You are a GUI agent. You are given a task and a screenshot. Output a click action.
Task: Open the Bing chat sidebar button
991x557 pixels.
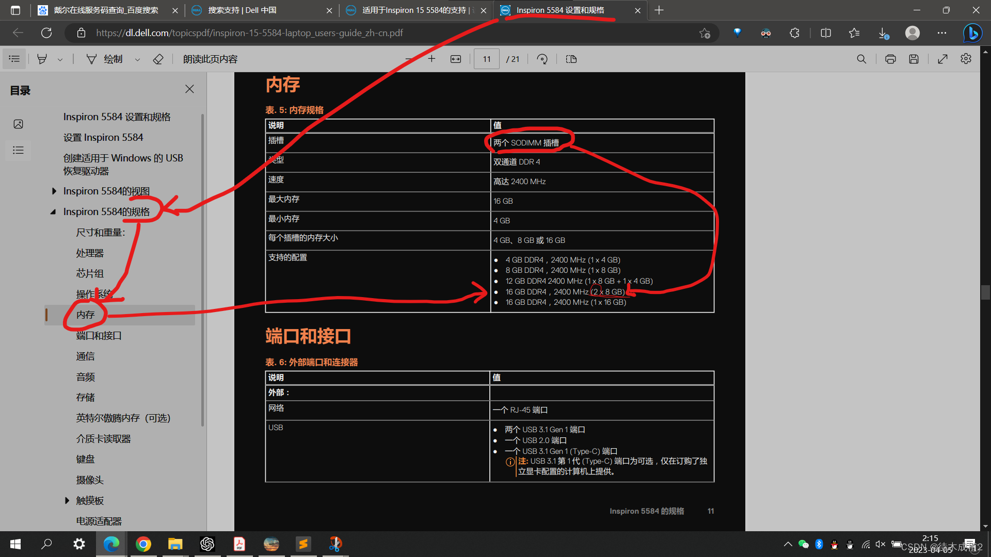(973, 33)
